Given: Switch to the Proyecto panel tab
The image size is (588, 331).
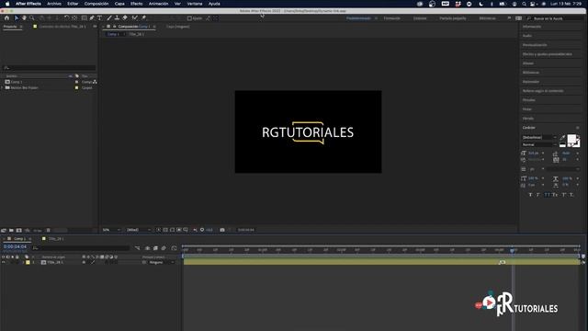Looking at the screenshot, I should point(10,27).
